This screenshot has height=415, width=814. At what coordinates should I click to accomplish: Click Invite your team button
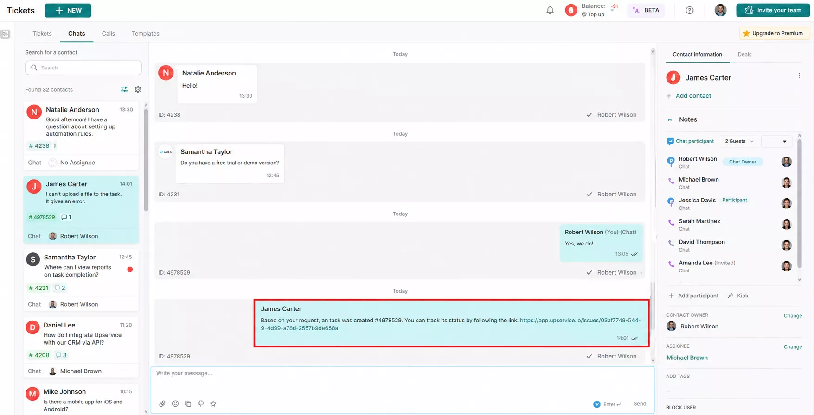click(773, 10)
